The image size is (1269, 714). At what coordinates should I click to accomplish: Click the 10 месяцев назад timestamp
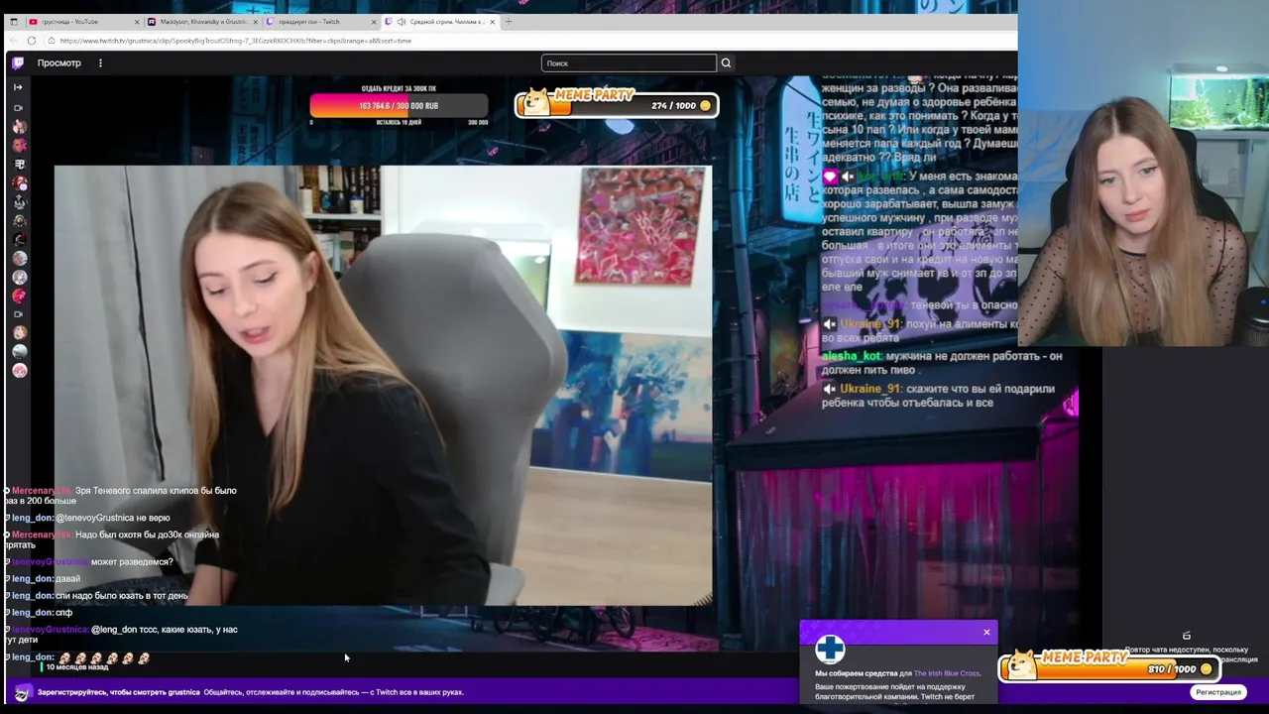77,667
